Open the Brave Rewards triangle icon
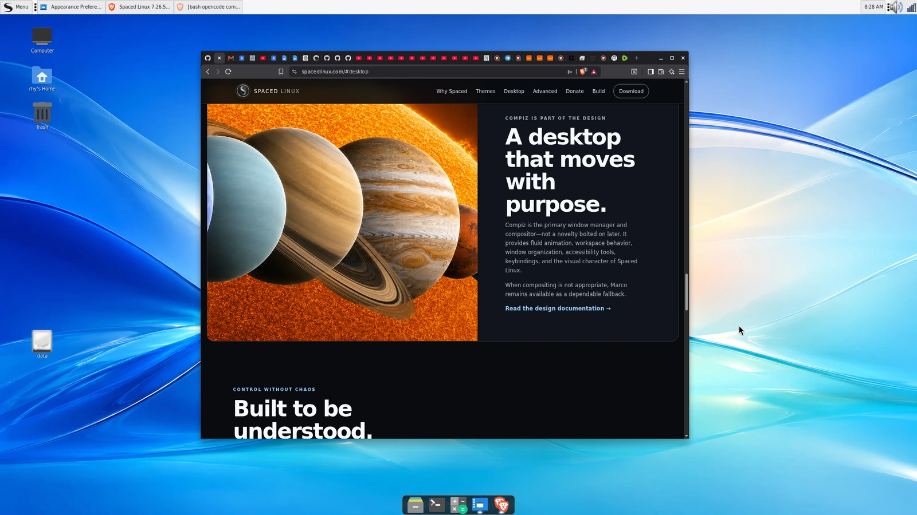This screenshot has width=917, height=515. (594, 72)
